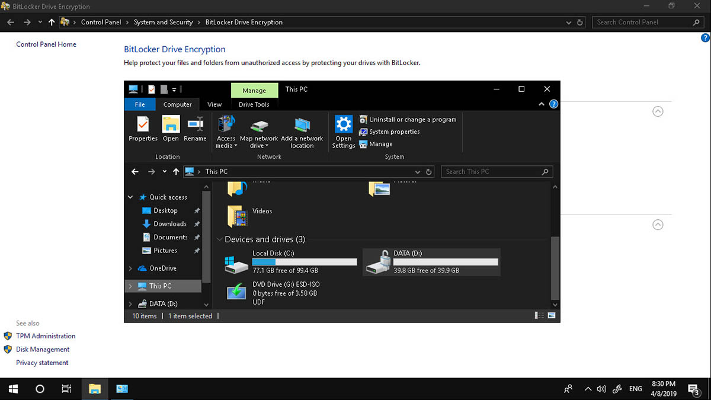Show hidden taskbar tray icons
Image resolution: width=711 pixels, height=400 pixels.
point(588,389)
